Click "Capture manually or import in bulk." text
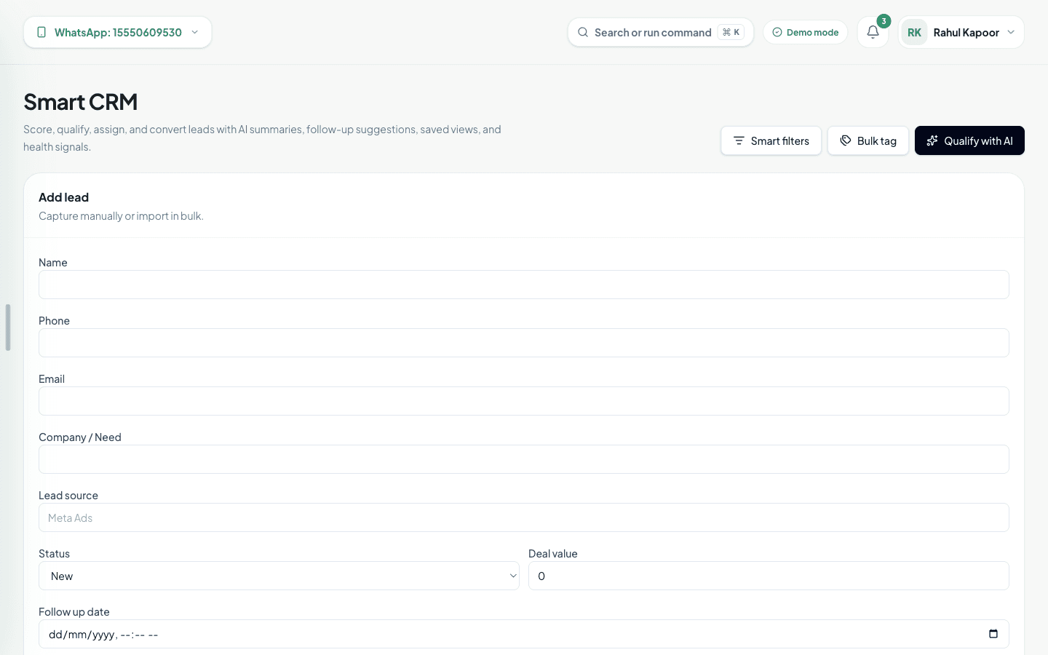The height and width of the screenshot is (655, 1048). [121, 216]
